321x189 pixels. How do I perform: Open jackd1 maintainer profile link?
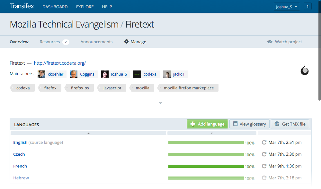pyautogui.click(x=179, y=74)
